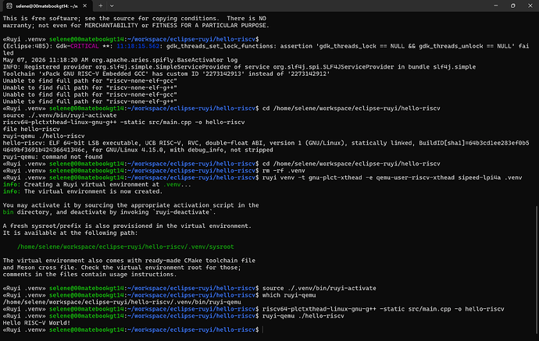Click the 'BuildID[sha1]=' hash text

(x=474, y=143)
